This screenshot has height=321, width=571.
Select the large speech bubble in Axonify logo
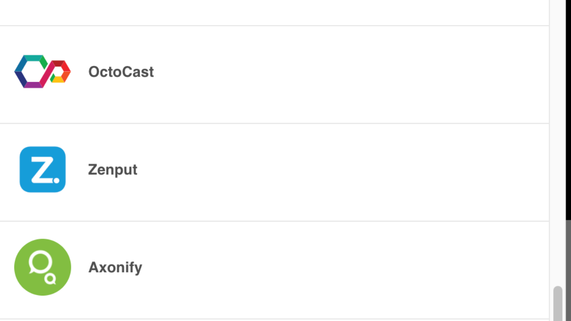click(39, 262)
